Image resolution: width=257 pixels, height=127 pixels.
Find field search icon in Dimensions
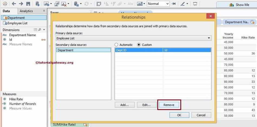point(40,30)
